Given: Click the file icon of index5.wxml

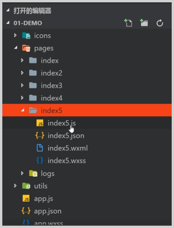Looking at the screenshot, I should [x=40, y=148].
